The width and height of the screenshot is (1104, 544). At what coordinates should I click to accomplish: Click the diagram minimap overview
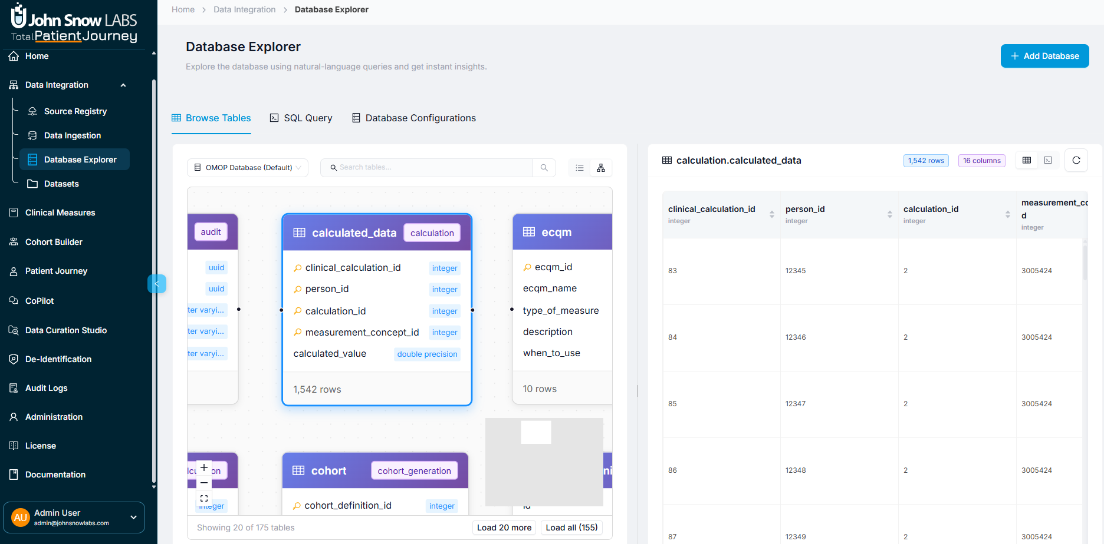pos(544,462)
